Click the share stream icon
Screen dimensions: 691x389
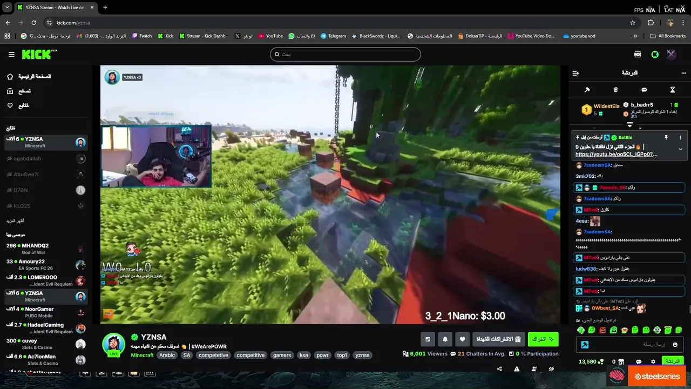click(499, 369)
